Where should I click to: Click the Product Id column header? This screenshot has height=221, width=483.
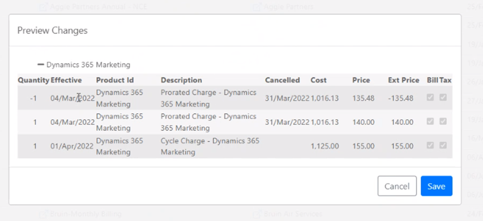coord(115,80)
